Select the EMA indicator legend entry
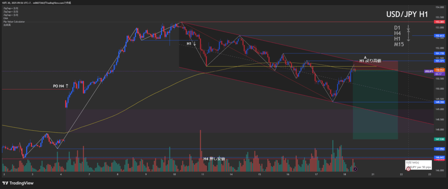Image resolution: width=448 pixels, height=189 pixels. 5,18
